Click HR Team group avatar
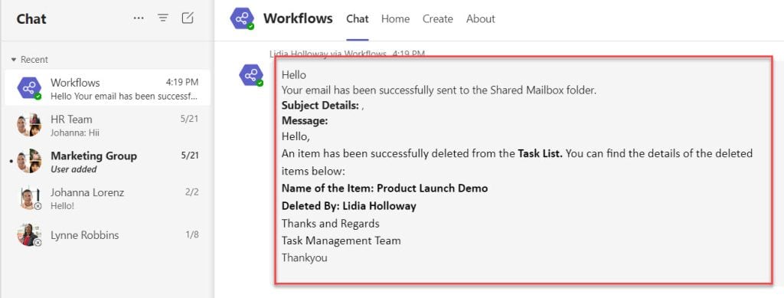 (x=28, y=125)
